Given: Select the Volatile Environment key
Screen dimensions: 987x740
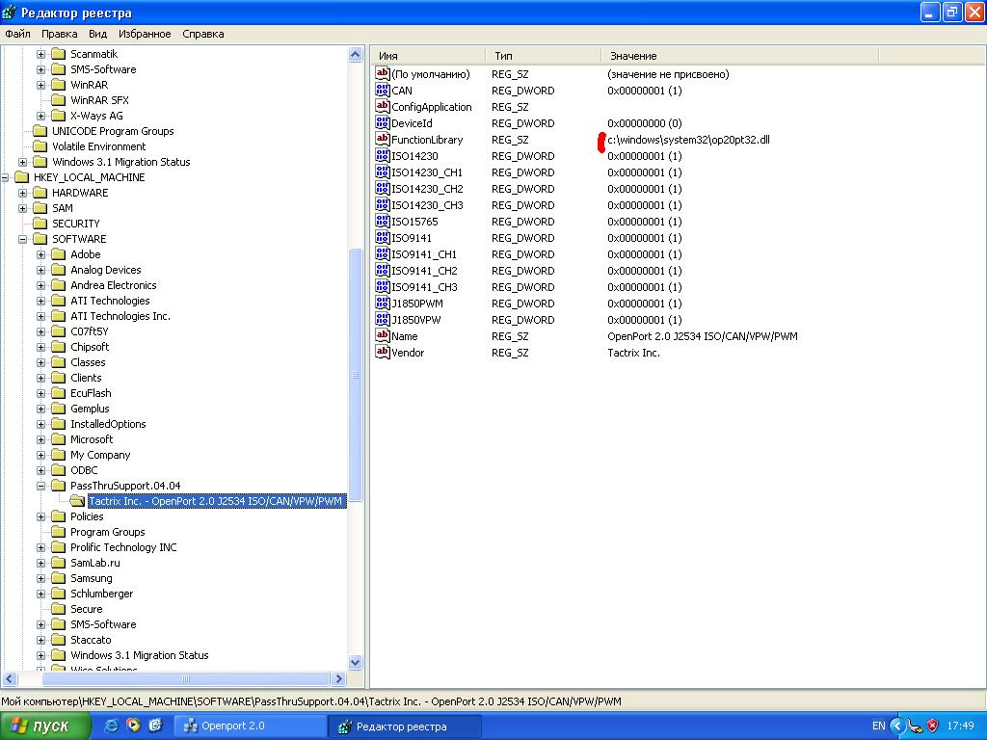Looking at the screenshot, I should tap(99, 146).
